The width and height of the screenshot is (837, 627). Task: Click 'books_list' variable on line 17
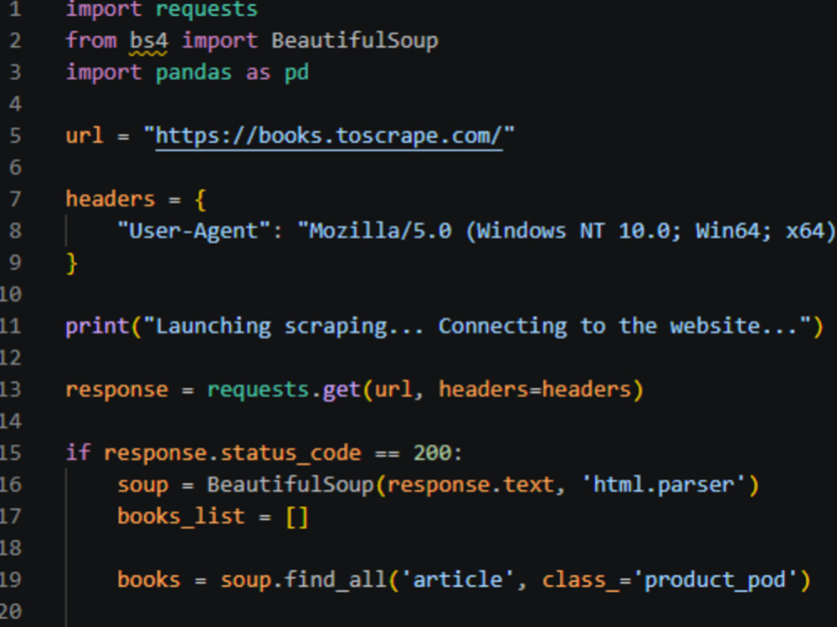pyautogui.click(x=181, y=517)
